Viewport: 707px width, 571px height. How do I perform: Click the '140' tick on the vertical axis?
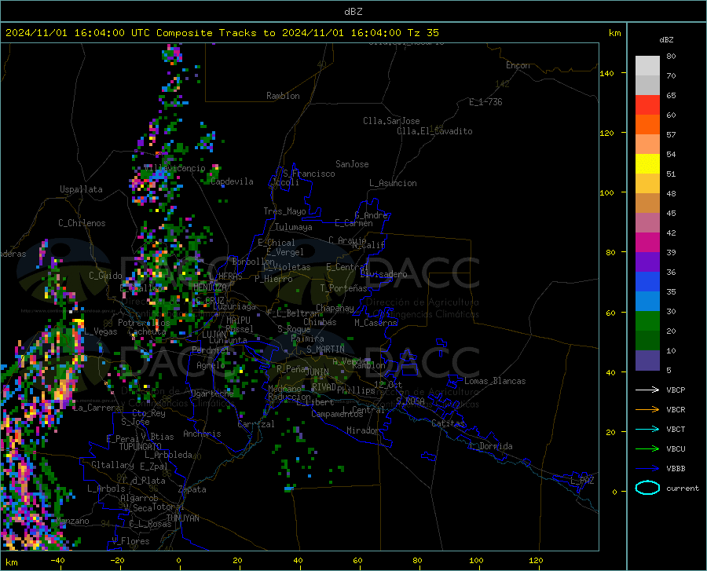tap(606, 73)
